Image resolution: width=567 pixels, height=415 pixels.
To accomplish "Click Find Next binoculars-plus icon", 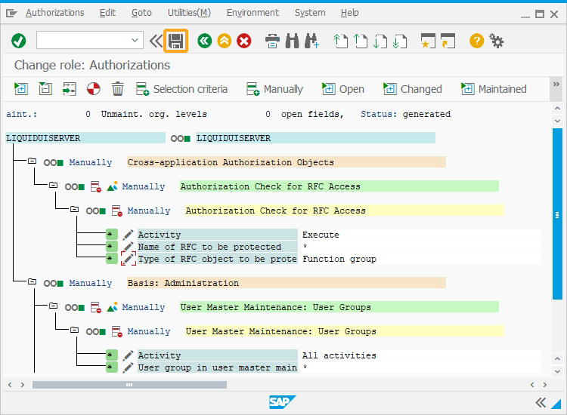I will 311,41.
